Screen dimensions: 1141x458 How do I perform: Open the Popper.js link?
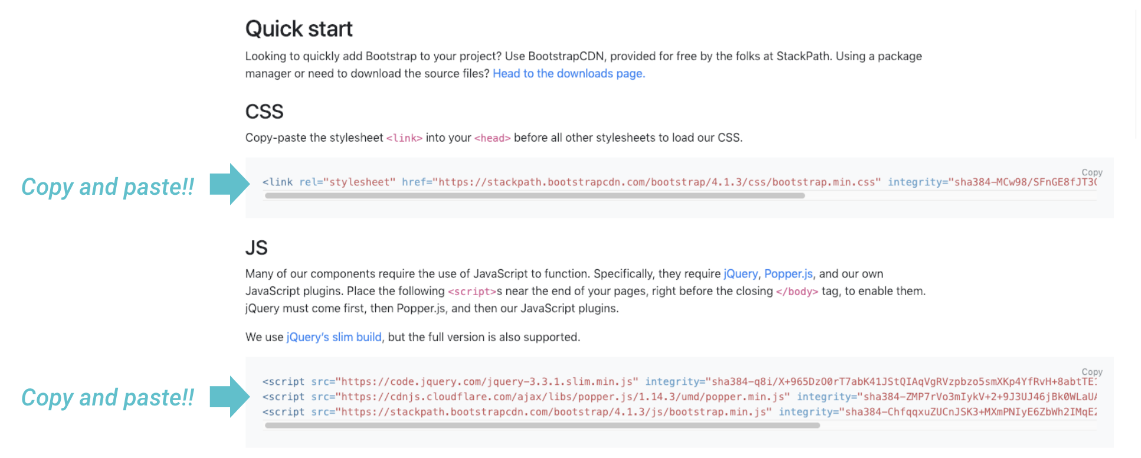click(788, 274)
